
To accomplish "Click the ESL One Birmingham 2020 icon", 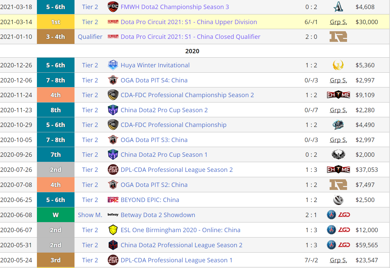I will point(113,230).
